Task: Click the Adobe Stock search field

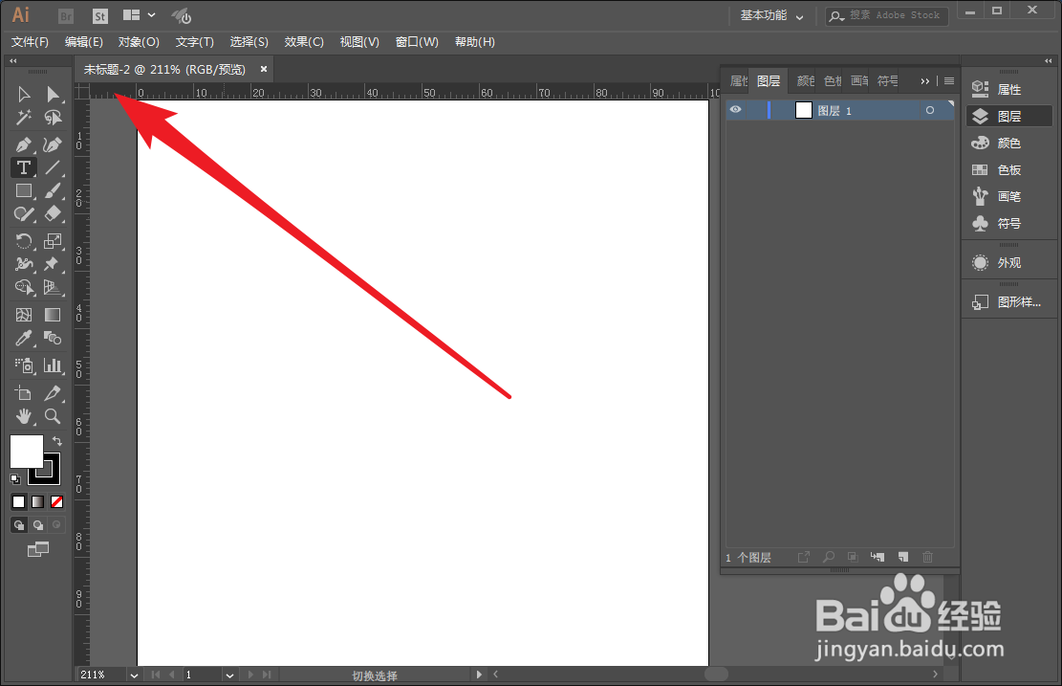Action: 887,15
